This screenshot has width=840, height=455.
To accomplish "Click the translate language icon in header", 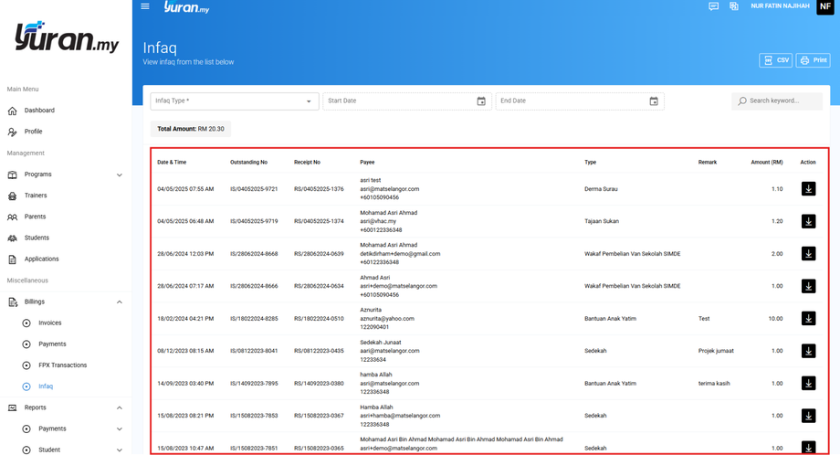I will [x=734, y=6].
